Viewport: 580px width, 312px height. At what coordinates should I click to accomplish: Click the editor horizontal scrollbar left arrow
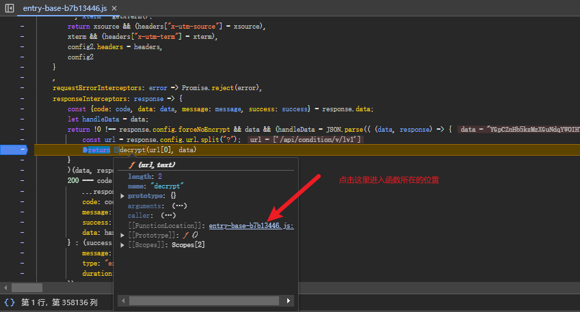[5, 287]
